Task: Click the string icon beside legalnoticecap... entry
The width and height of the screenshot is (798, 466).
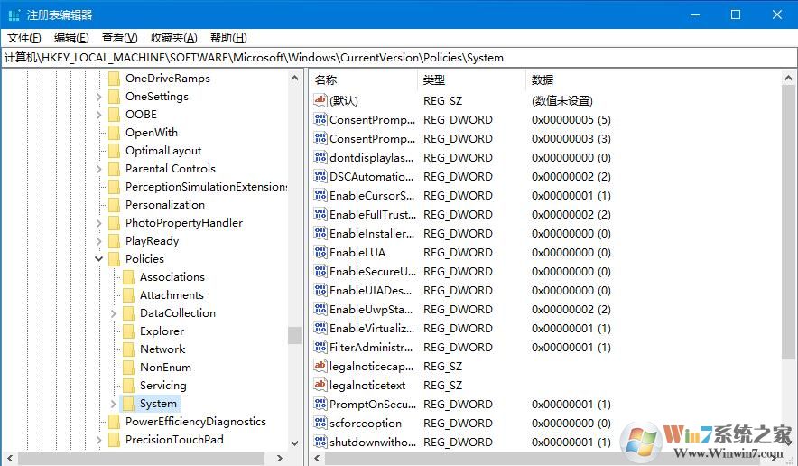Action: [x=320, y=366]
